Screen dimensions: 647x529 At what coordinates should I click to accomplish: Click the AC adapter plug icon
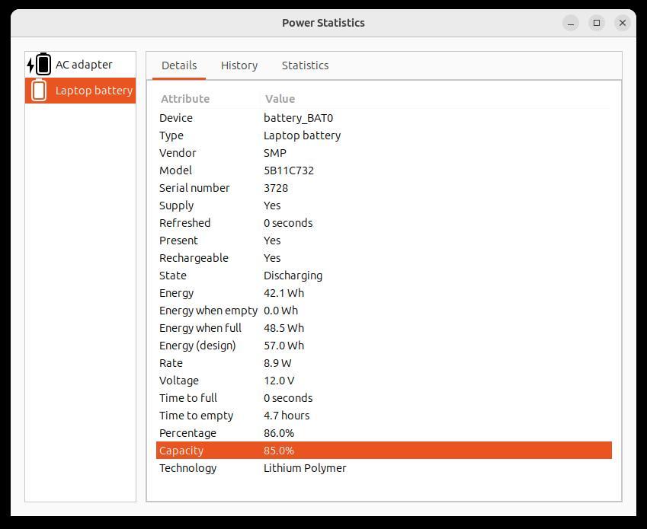(39, 65)
